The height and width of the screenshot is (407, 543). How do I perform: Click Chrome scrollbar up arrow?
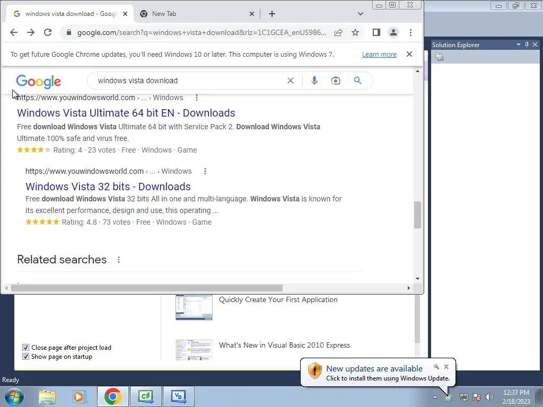tap(418, 72)
